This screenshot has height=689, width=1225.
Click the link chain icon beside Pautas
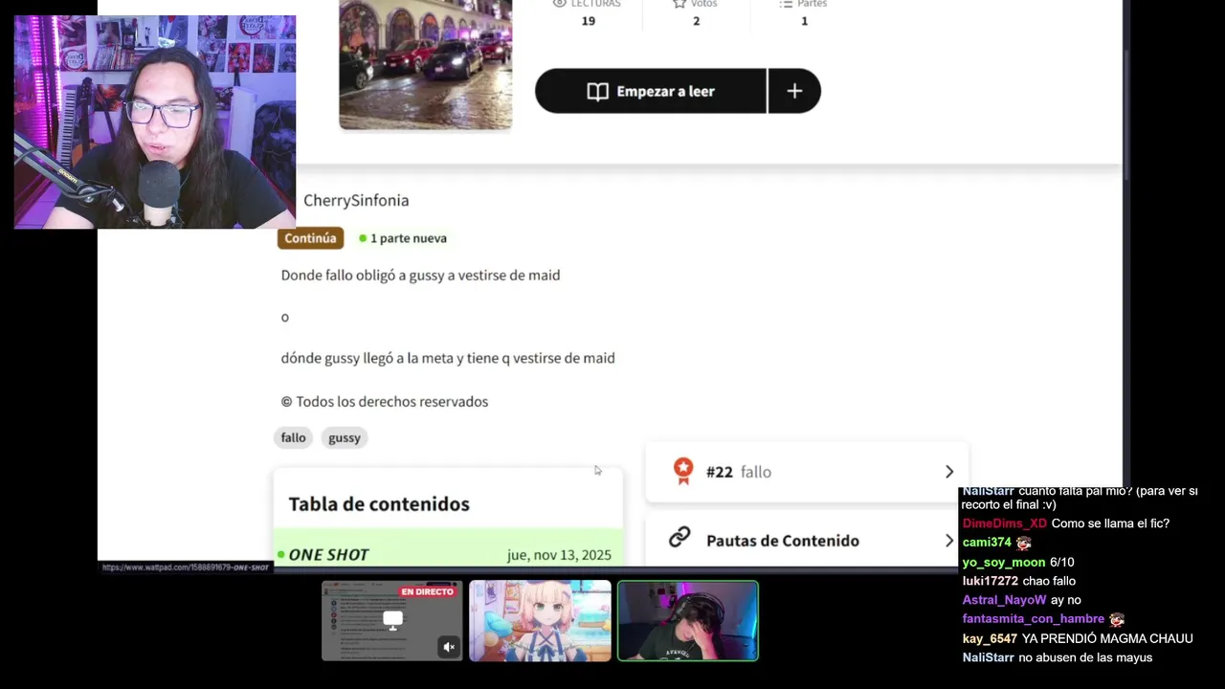point(679,538)
